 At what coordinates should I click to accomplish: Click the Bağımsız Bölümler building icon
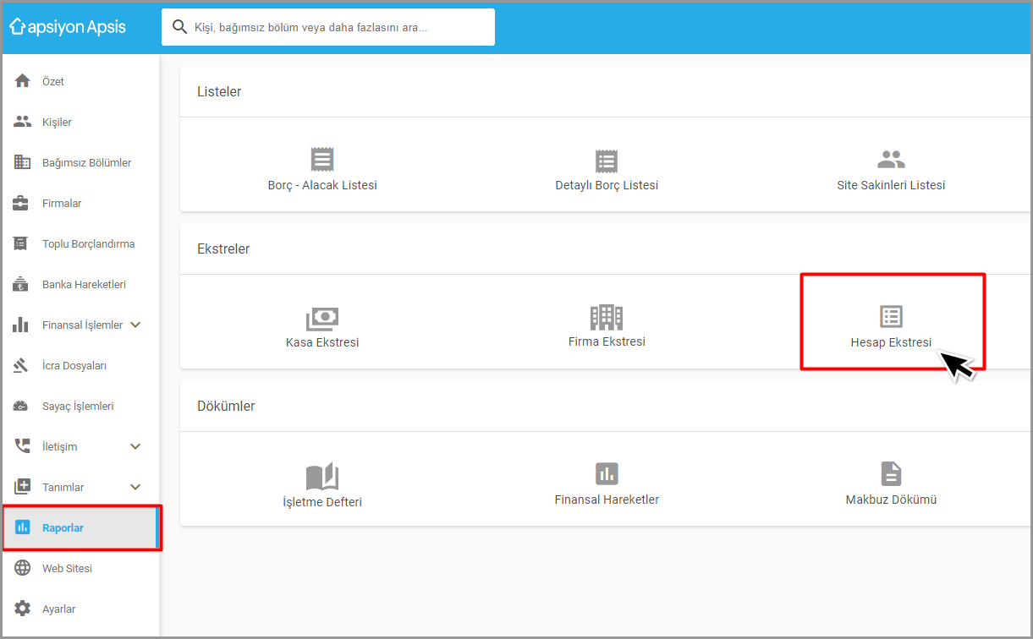[x=22, y=162]
